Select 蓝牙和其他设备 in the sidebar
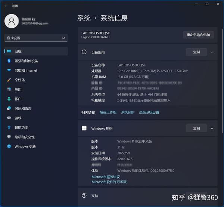Viewport: 224px width, 207px height. (x=36, y=61)
